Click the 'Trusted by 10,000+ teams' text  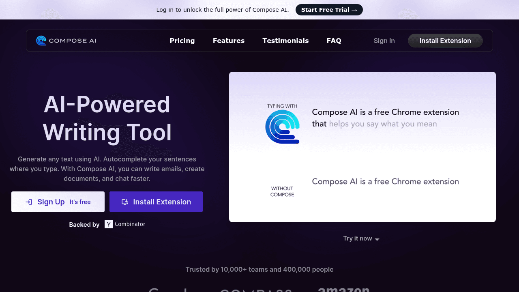tap(259, 269)
